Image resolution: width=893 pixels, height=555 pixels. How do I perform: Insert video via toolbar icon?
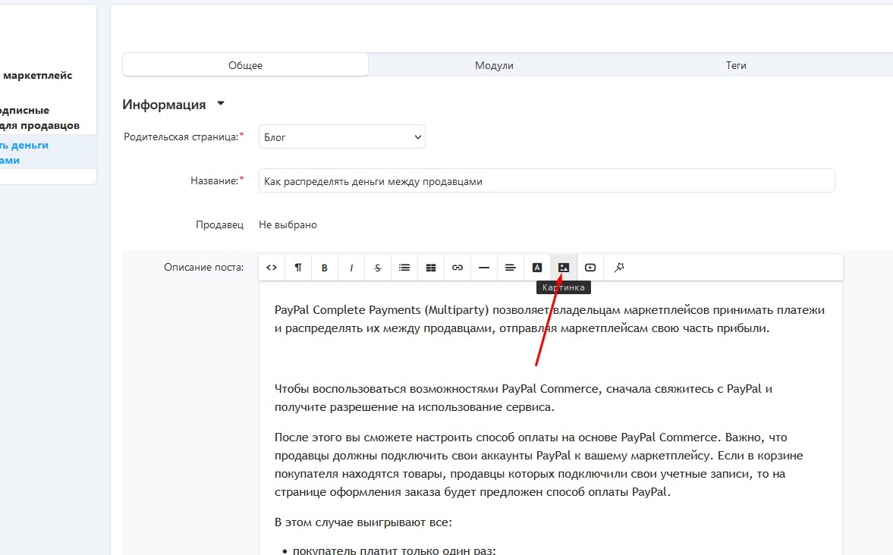590,268
